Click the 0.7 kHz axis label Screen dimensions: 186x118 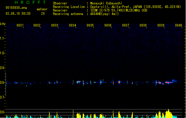point(2,97)
